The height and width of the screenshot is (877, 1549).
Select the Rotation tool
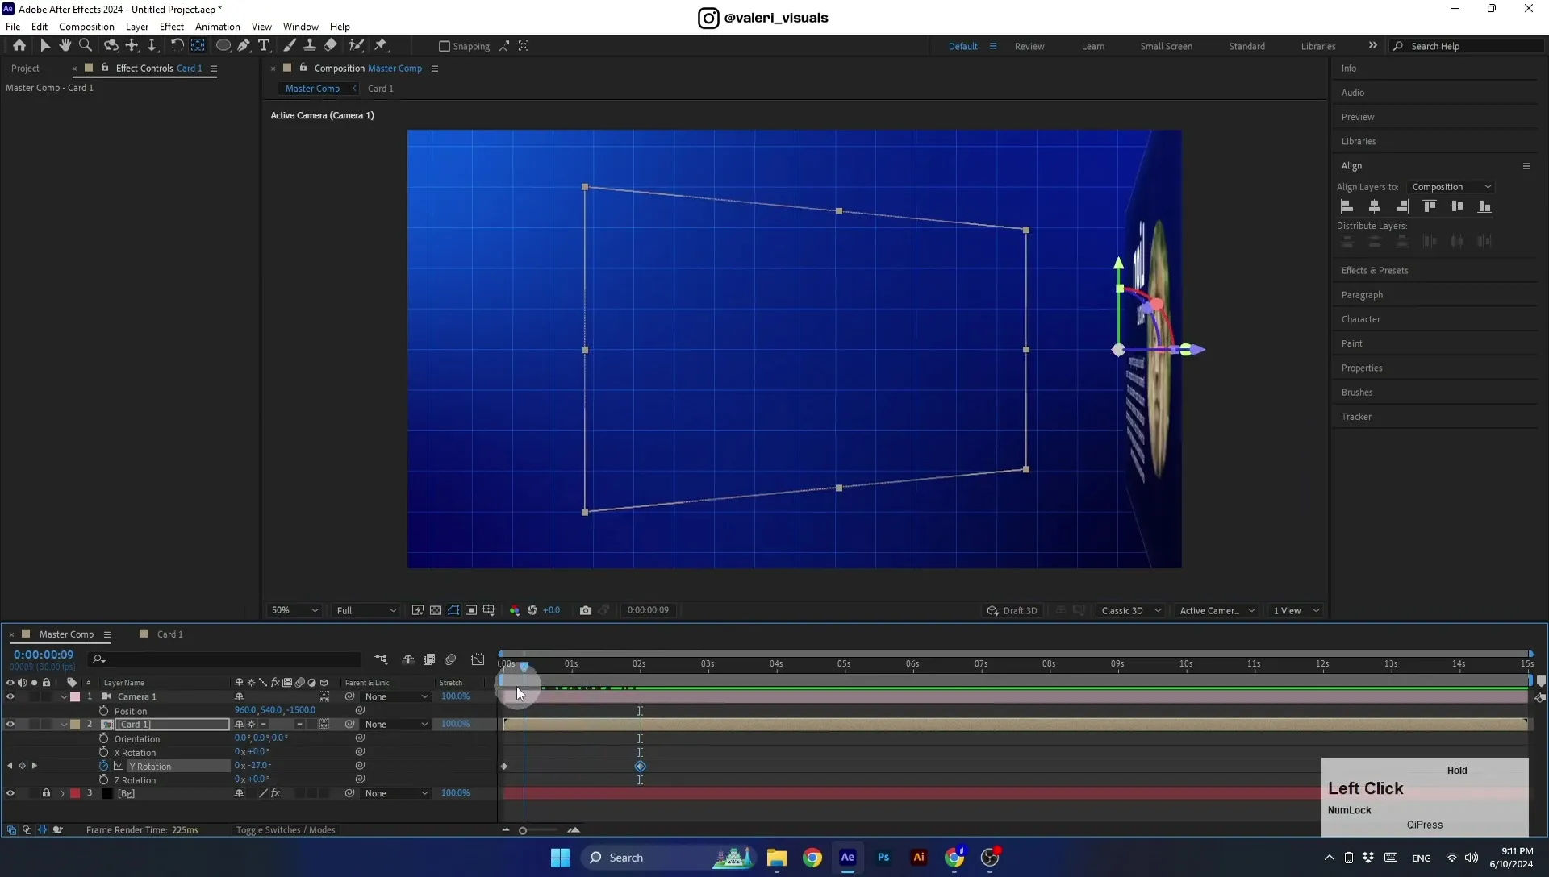point(177,46)
